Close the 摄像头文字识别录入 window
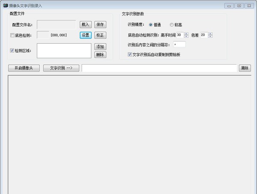This screenshot has width=257, height=194. [249, 6]
